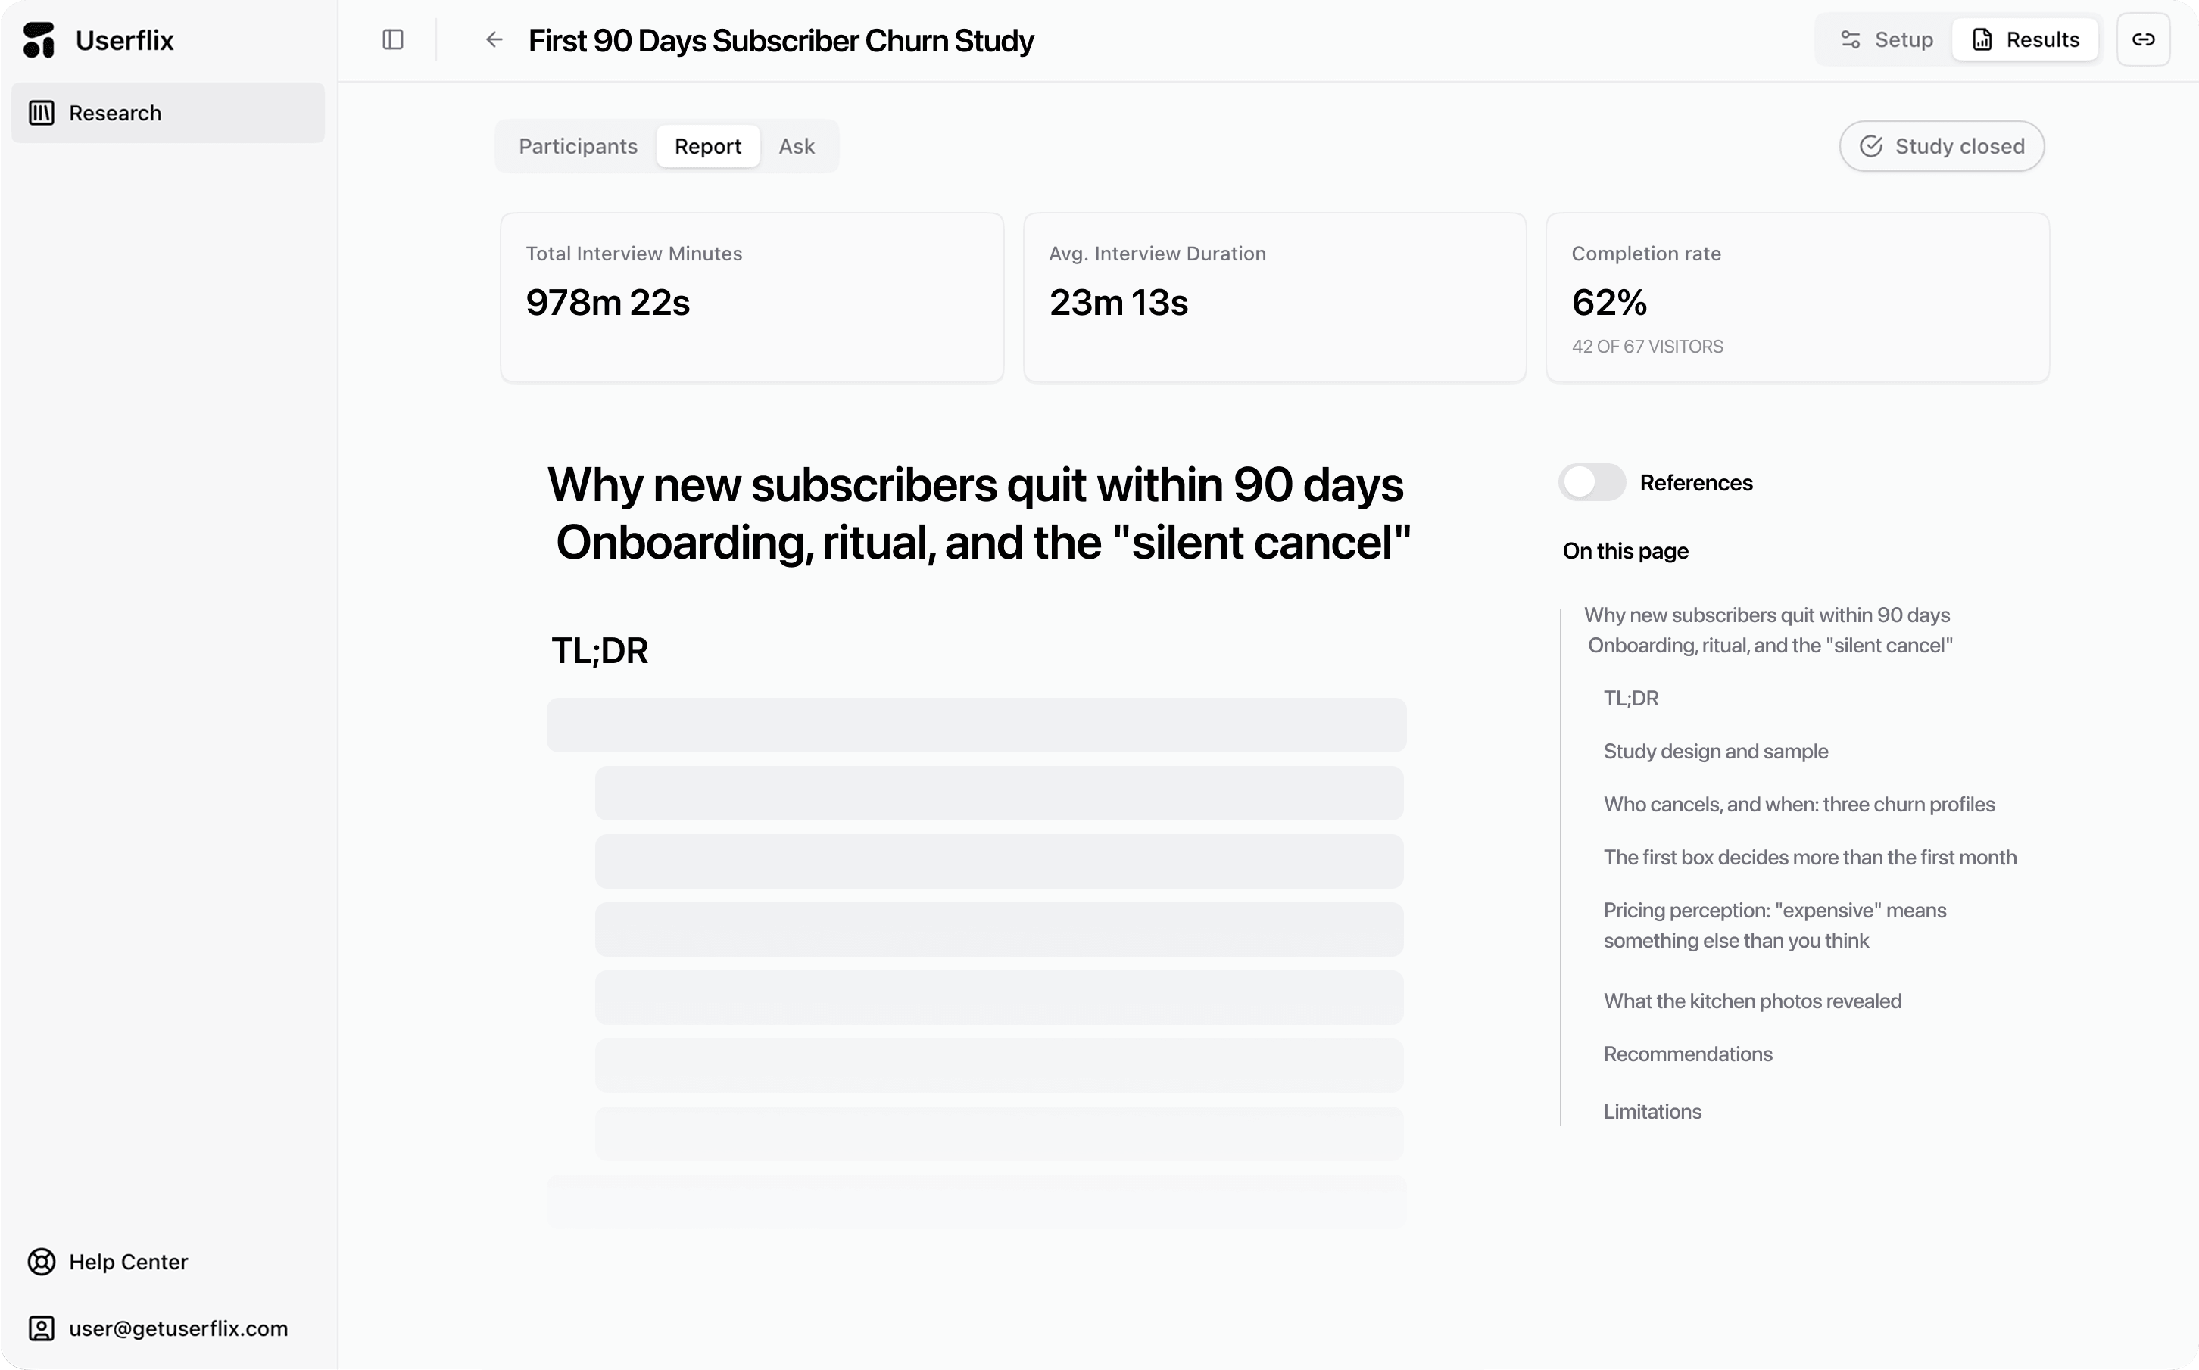Open the Help Center lifebuoy icon

pyautogui.click(x=42, y=1261)
